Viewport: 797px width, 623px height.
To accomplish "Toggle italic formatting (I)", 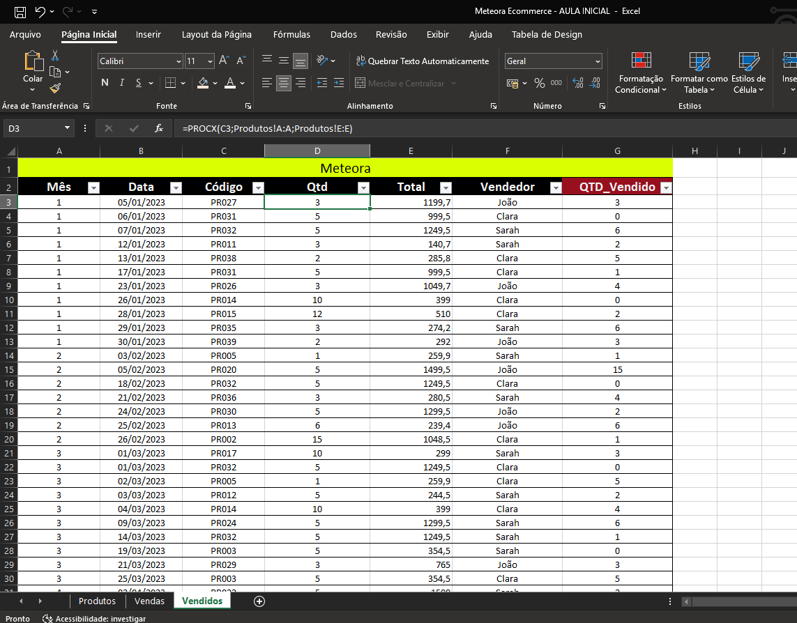I will point(121,83).
